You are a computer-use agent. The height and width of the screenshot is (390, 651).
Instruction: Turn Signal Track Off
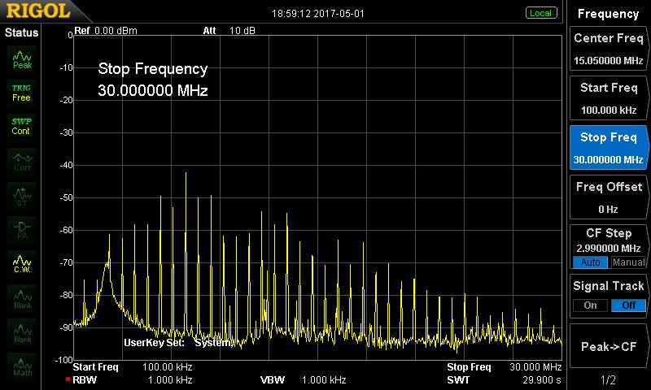(628, 305)
